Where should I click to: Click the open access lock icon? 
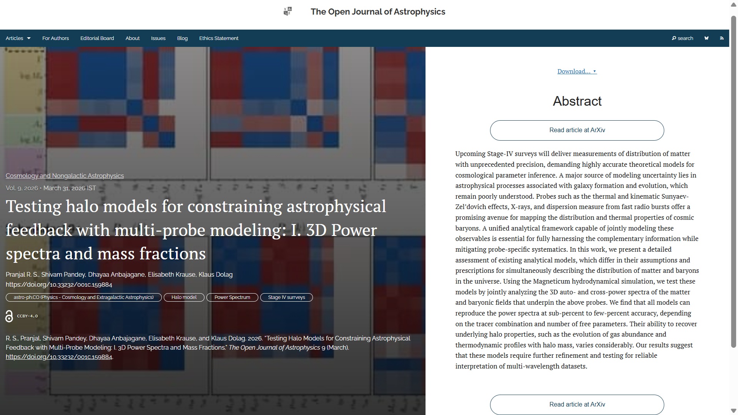click(9, 316)
